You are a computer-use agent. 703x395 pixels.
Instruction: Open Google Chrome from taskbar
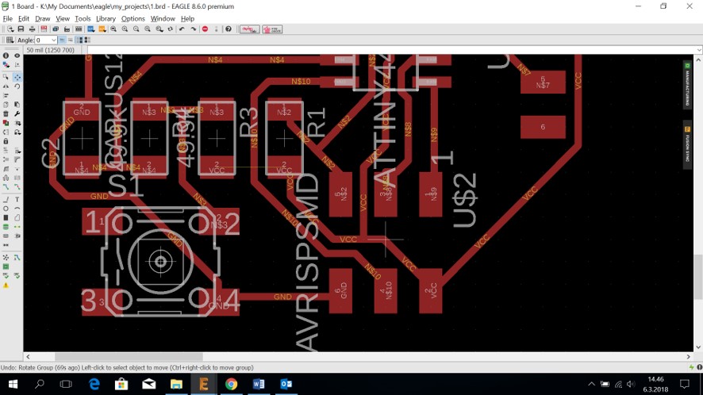point(232,384)
